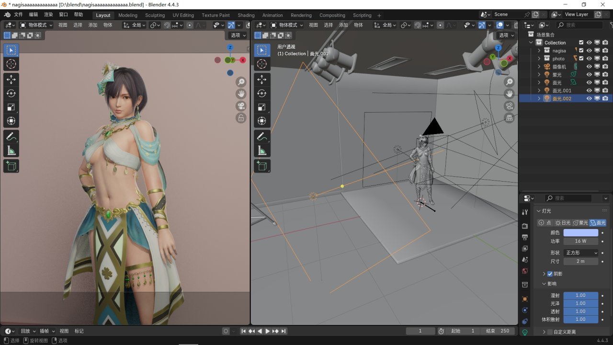Click the play animation button

tap(267, 331)
